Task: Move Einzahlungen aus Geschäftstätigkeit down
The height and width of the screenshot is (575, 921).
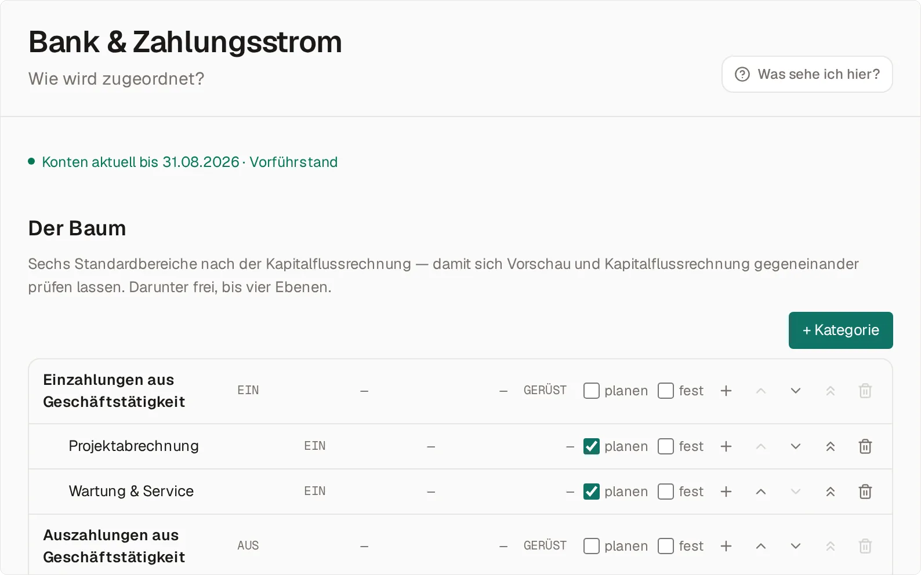Action: pos(796,391)
